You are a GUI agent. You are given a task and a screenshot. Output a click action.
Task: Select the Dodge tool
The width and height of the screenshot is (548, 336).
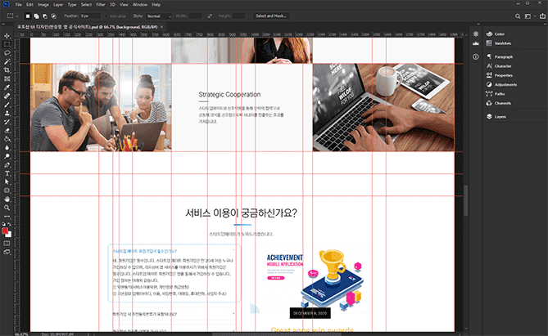tap(7, 156)
